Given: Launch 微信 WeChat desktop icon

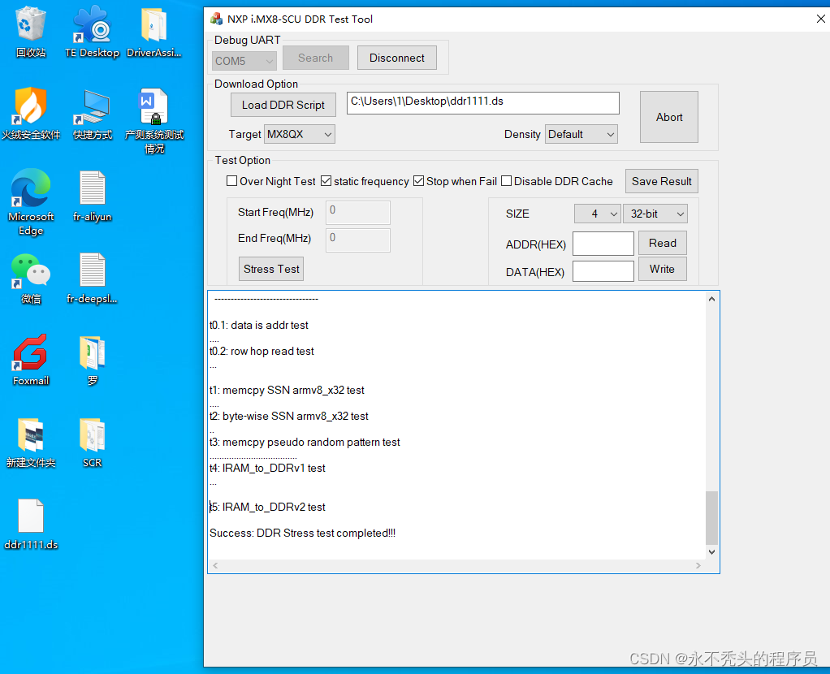Looking at the screenshot, I should [x=31, y=278].
